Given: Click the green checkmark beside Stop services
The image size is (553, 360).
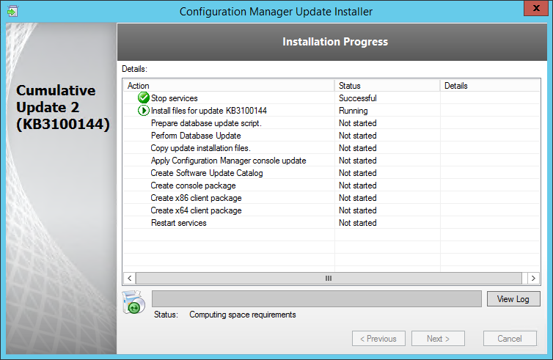Looking at the screenshot, I should pyautogui.click(x=143, y=98).
